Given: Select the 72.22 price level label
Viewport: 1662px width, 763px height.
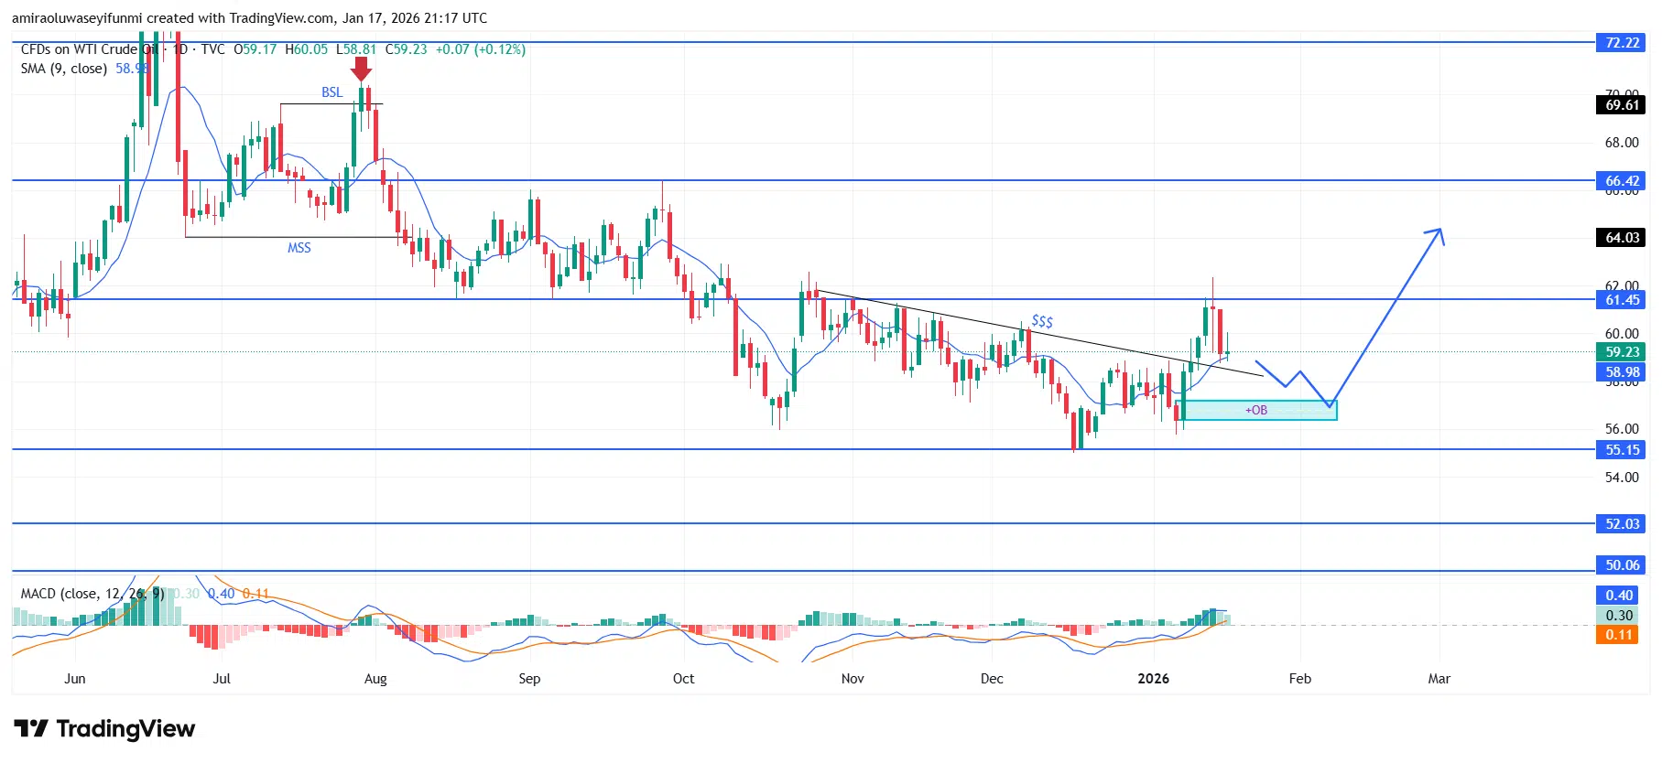Looking at the screenshot, I should point(1622,43).
